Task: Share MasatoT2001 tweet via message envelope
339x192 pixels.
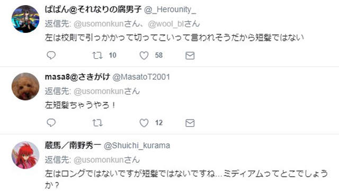Action: pyautogui.click(x=190, y=123)
